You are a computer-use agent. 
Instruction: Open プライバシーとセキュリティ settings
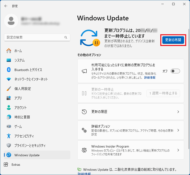(37, 145)
